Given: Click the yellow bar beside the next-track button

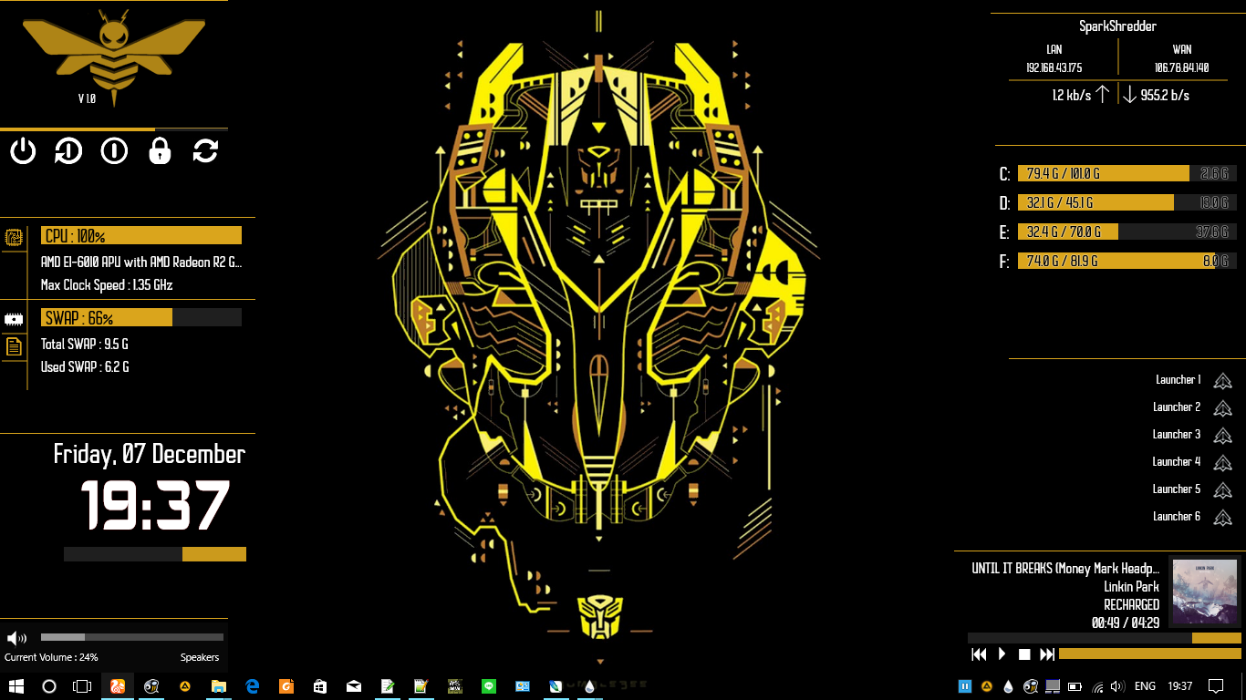Looking at the screenshot, I should [x=1150, y=654].
